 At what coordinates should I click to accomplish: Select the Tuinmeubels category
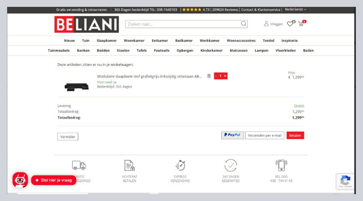click(x=59, y=50)
